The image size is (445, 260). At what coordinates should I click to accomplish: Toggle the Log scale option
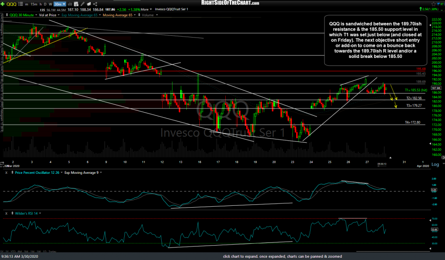pyautogui.click(x=435, y=165)
